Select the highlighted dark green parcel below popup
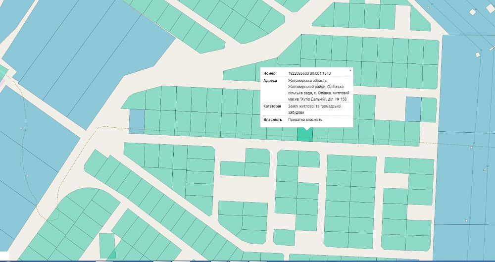 tap(304, 136)
